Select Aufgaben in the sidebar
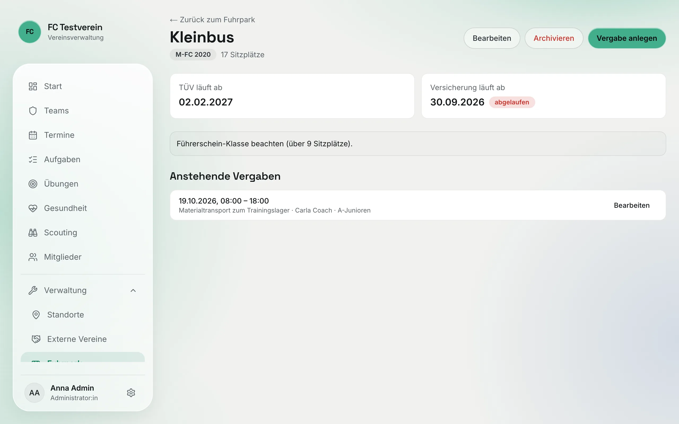Image resolution: width=679 pixels, height=424 pixels. click(x=83, y=160)
